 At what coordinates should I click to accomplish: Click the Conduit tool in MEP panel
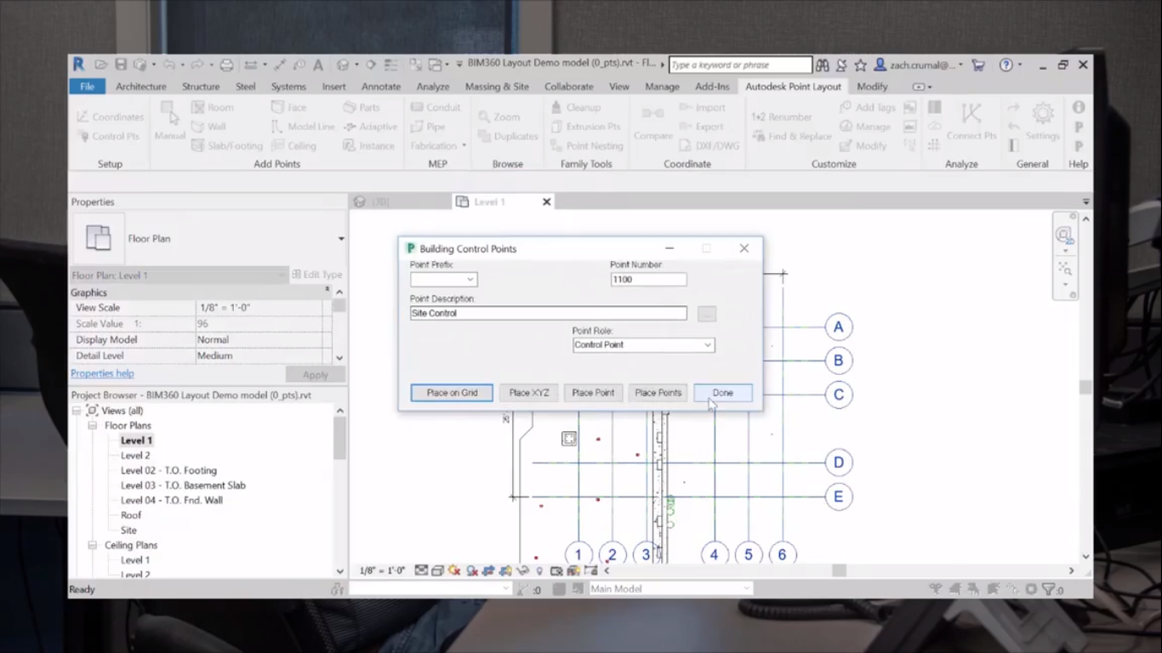pyautogui.click(x=435, y=107)
